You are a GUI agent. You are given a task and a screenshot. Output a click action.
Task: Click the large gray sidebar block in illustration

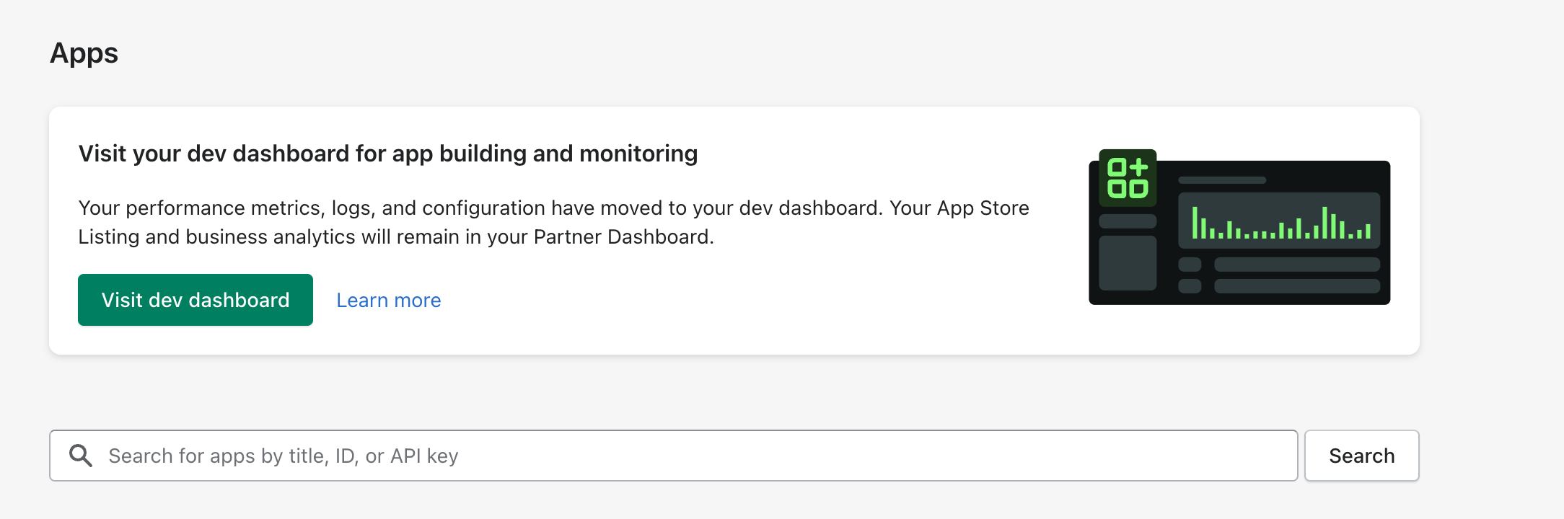click(x=1128, y=263)
